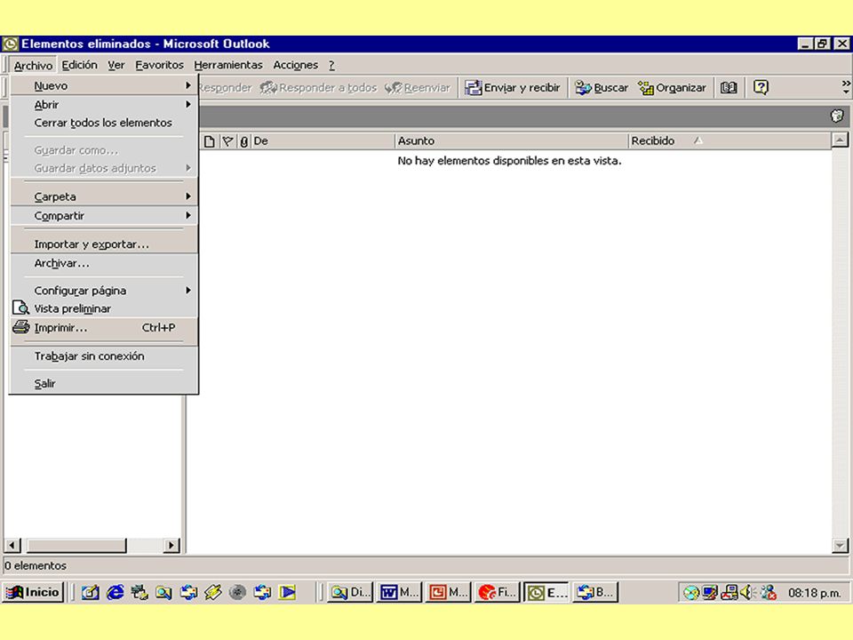The height and width of the screenshot is (640, 853).
Task: Expand Guardar datos adjuntos submenu
Action: [x=103, y=168]
